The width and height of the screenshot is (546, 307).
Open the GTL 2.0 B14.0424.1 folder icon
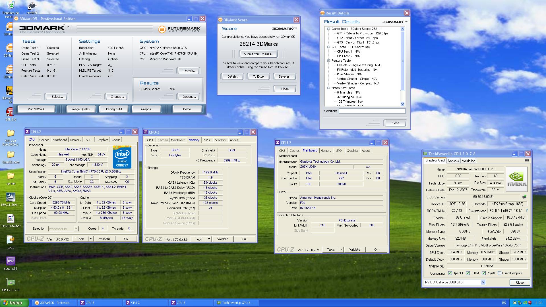(x=11, y=138)
